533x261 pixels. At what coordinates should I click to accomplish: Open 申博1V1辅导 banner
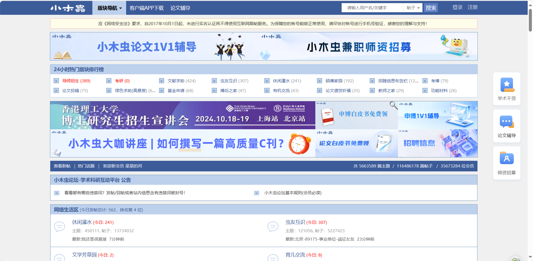(438, 115)
